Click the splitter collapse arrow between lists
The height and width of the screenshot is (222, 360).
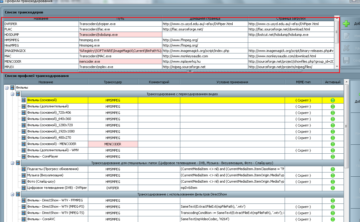190,71
